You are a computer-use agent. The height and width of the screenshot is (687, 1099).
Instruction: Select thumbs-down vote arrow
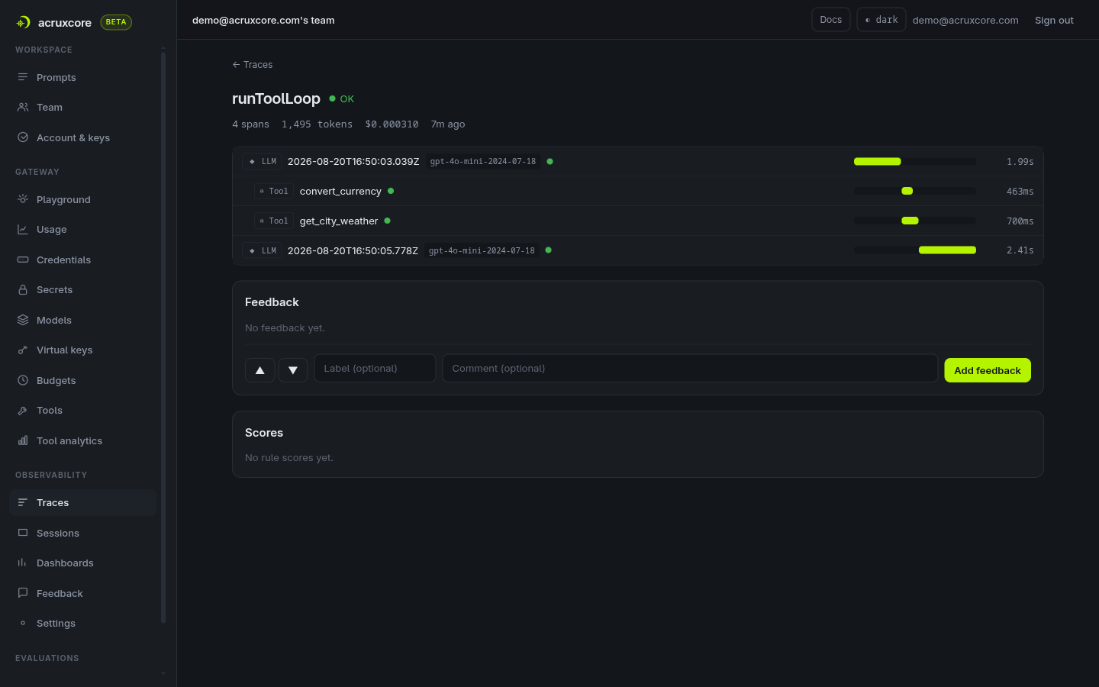click(293, 370)
